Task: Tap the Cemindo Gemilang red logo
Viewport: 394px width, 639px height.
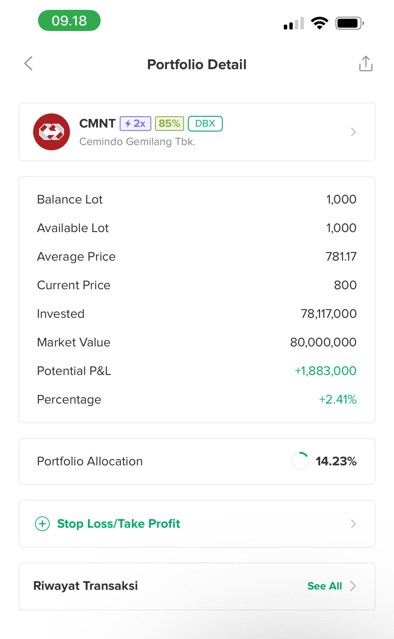Action: (x=52, y=132)
